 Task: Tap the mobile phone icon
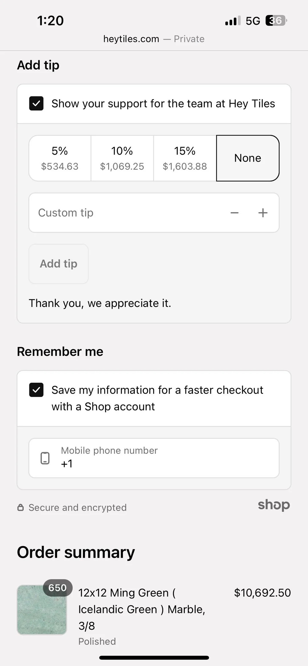[45, 458]
